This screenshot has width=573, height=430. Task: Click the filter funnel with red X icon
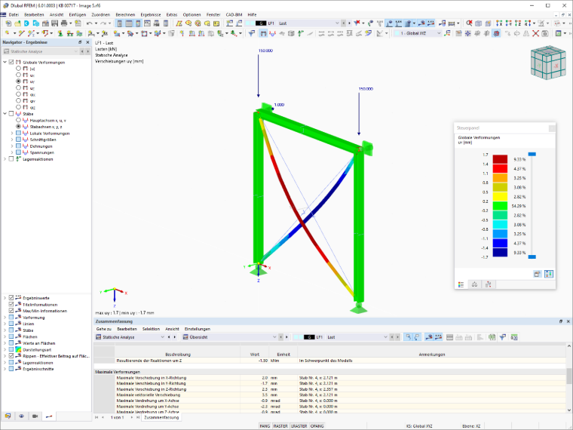click(357, 23)
